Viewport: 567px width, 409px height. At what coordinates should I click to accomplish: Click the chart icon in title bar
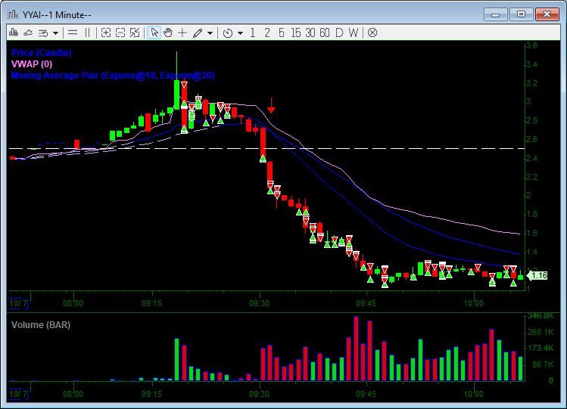click(14, 14)
